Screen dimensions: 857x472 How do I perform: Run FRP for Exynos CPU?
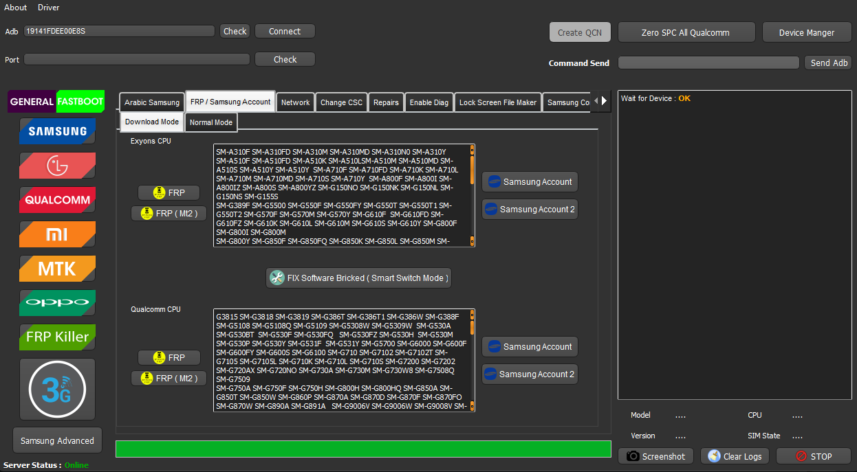169,193
